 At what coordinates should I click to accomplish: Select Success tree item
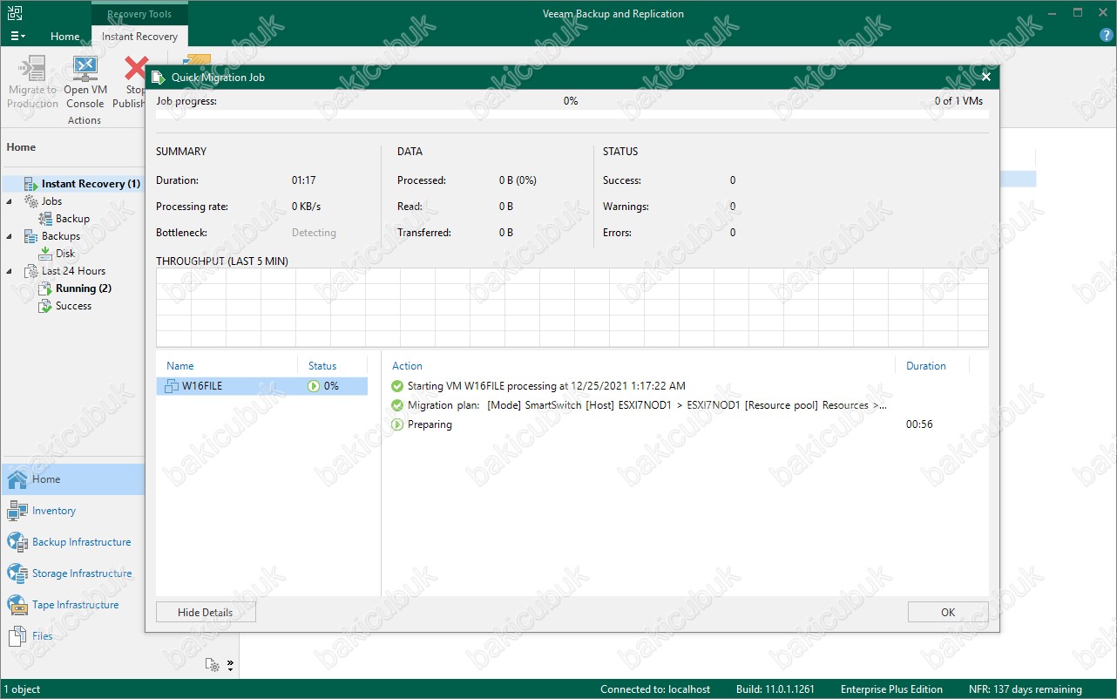[x=65, y=306]
